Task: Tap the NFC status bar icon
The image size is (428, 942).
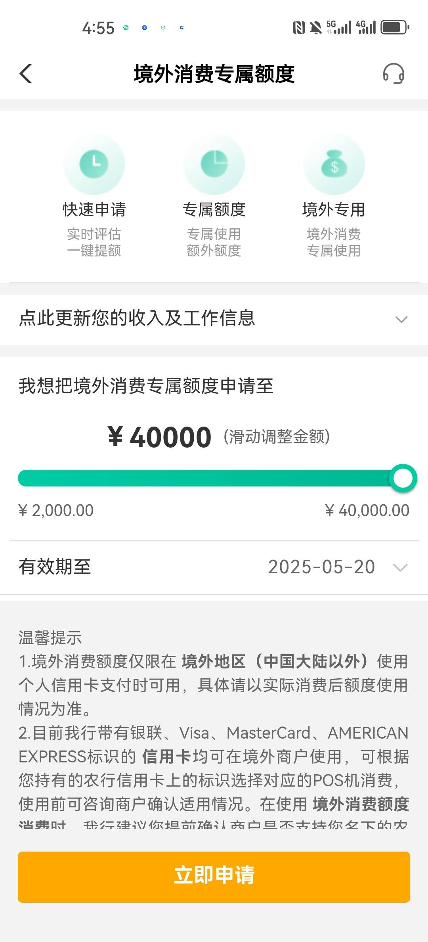Action: pyautogui.click(x=299, y=28)
